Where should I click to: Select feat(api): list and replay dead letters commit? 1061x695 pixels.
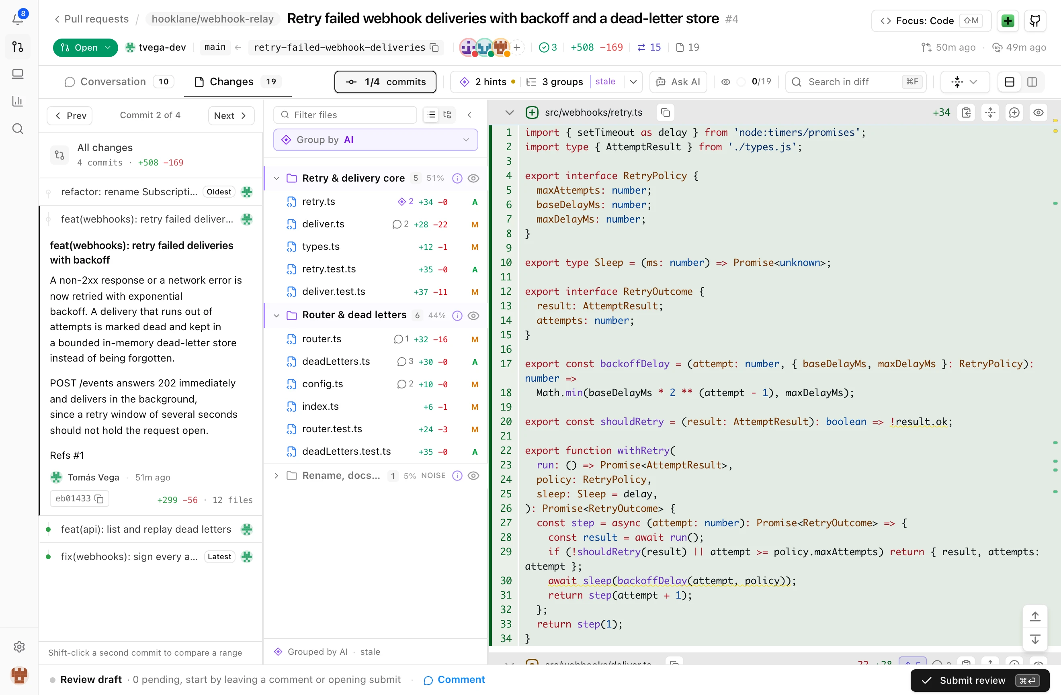click(x=151, y=529)
